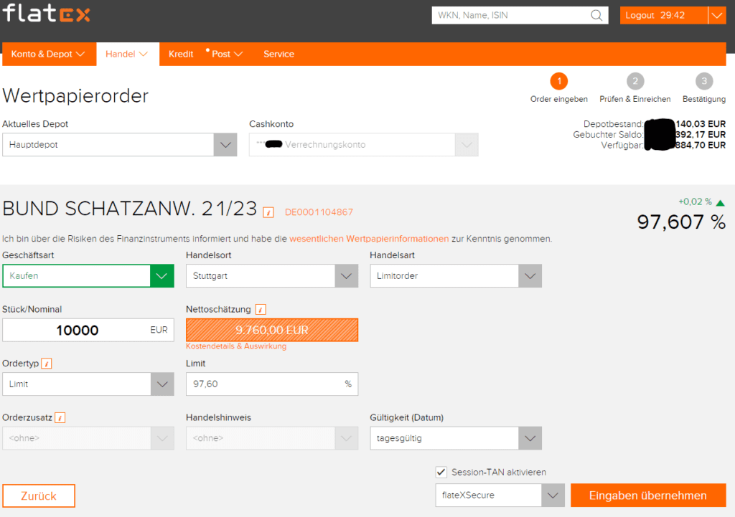Viewport: 735px width, 517px height.
Task: Open the Handelsort Stuttgart dropdown
Action: tap(346, 276)
